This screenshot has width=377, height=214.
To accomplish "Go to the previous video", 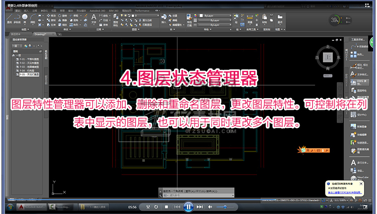I will [x=177, y=207].
